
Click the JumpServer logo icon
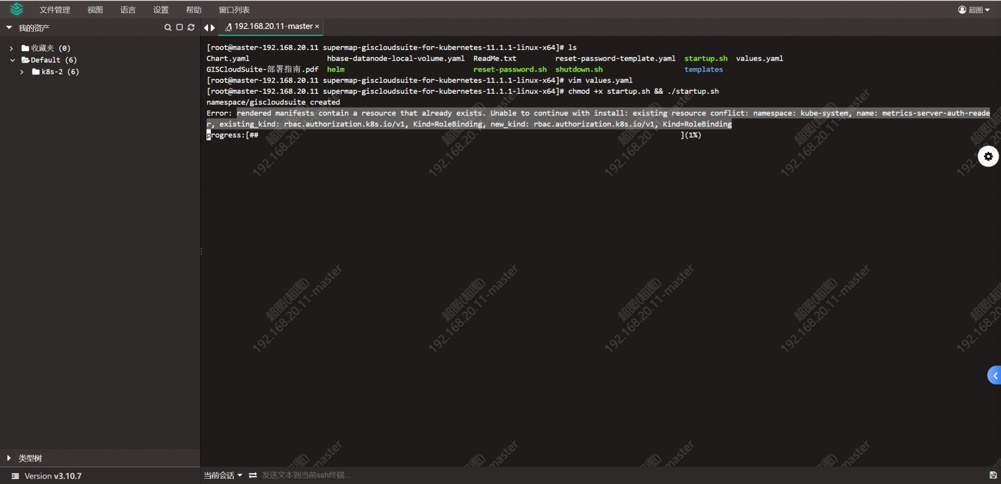pyautogui.click(x=17, y=9)
